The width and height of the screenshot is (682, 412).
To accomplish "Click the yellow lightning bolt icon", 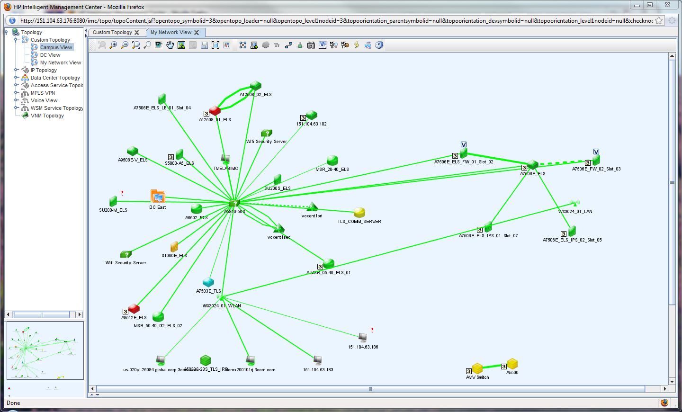I will [357, 45].
